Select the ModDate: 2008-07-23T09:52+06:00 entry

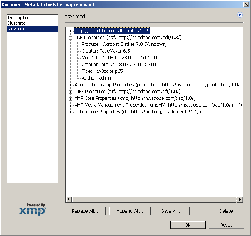(119, 58)
